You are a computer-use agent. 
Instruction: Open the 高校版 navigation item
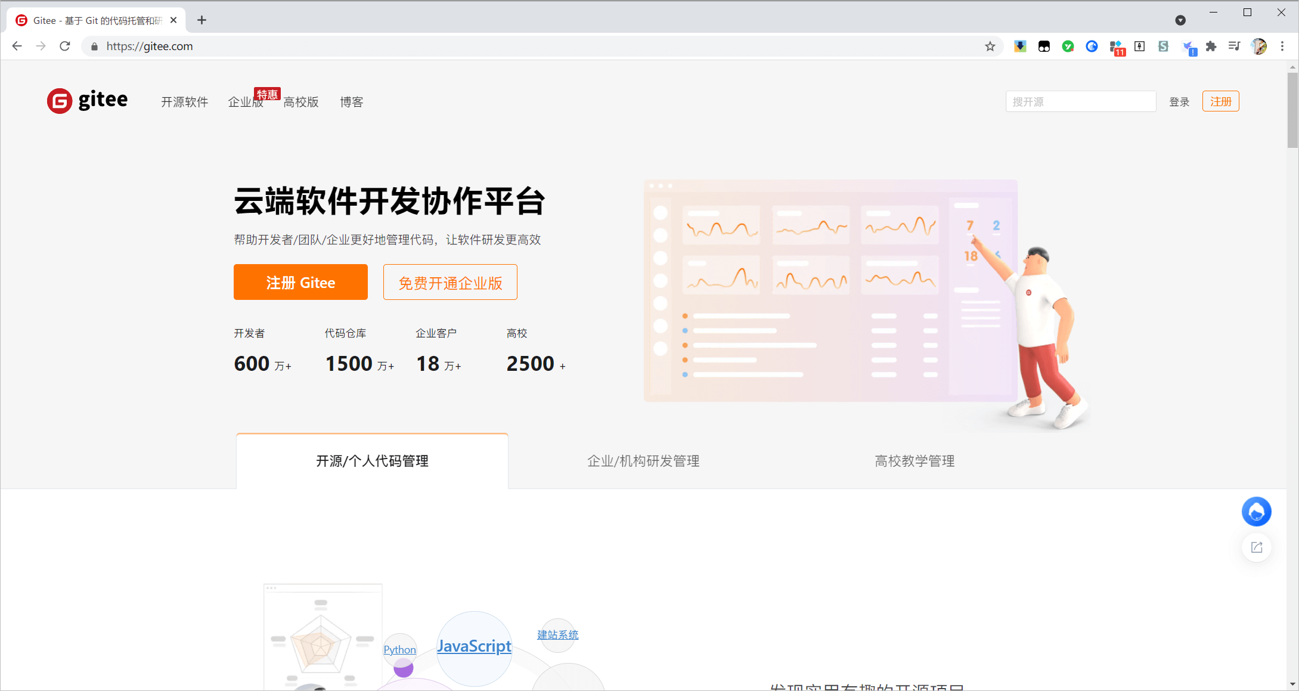(x=301, y=102)
